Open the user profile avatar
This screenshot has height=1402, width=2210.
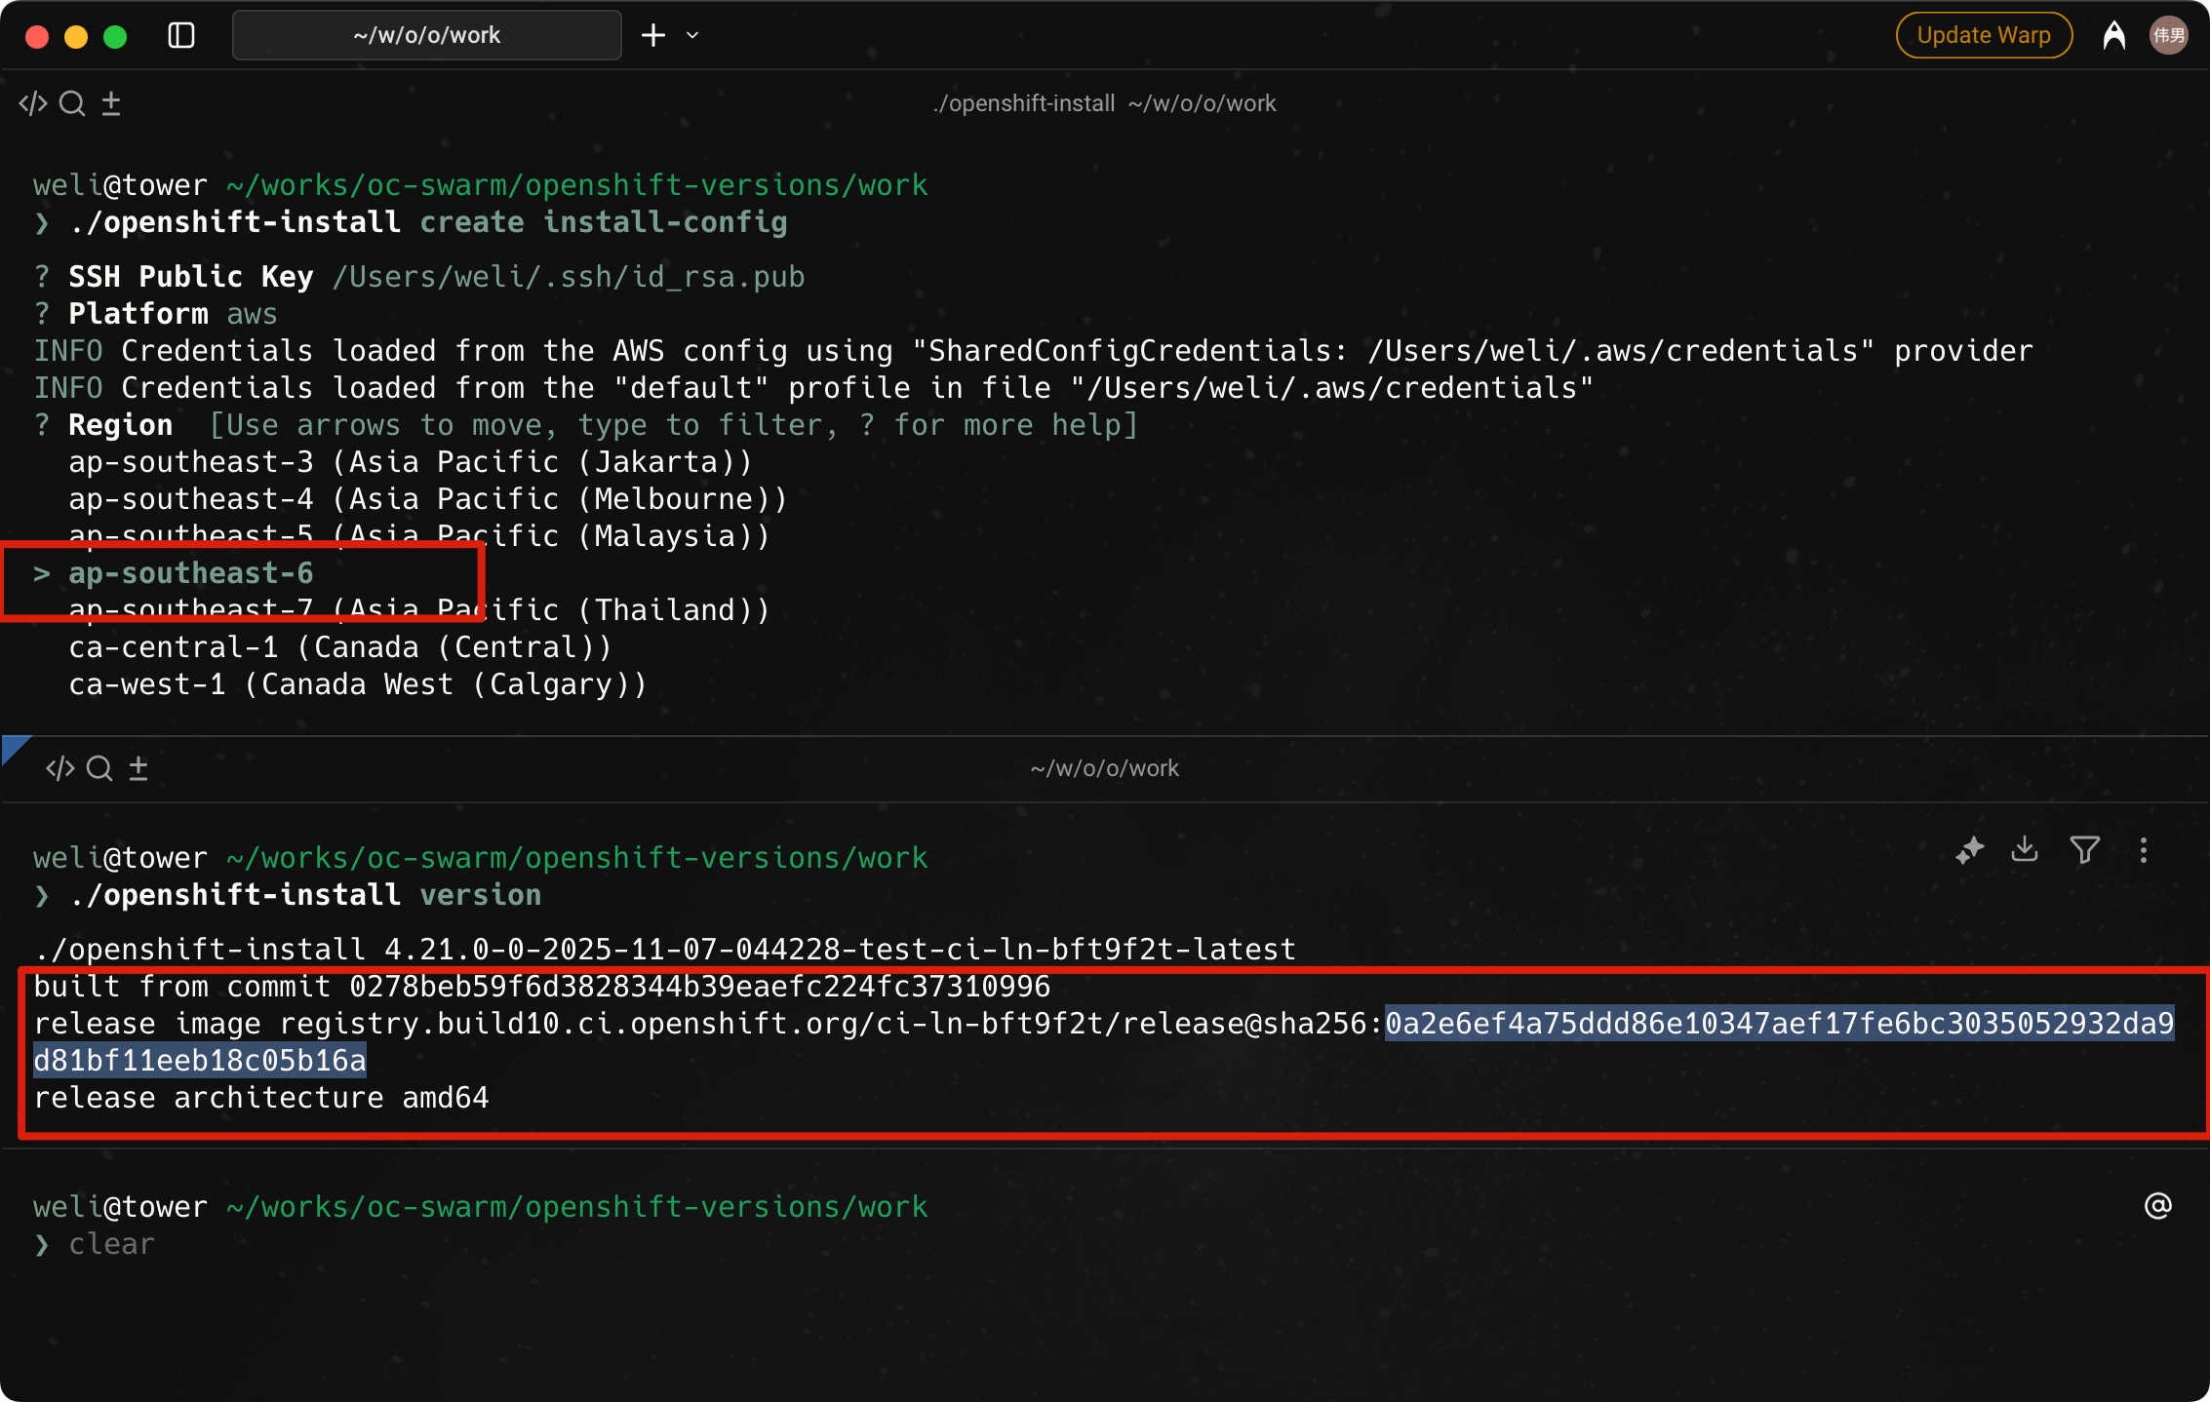tap(2168, 36)
